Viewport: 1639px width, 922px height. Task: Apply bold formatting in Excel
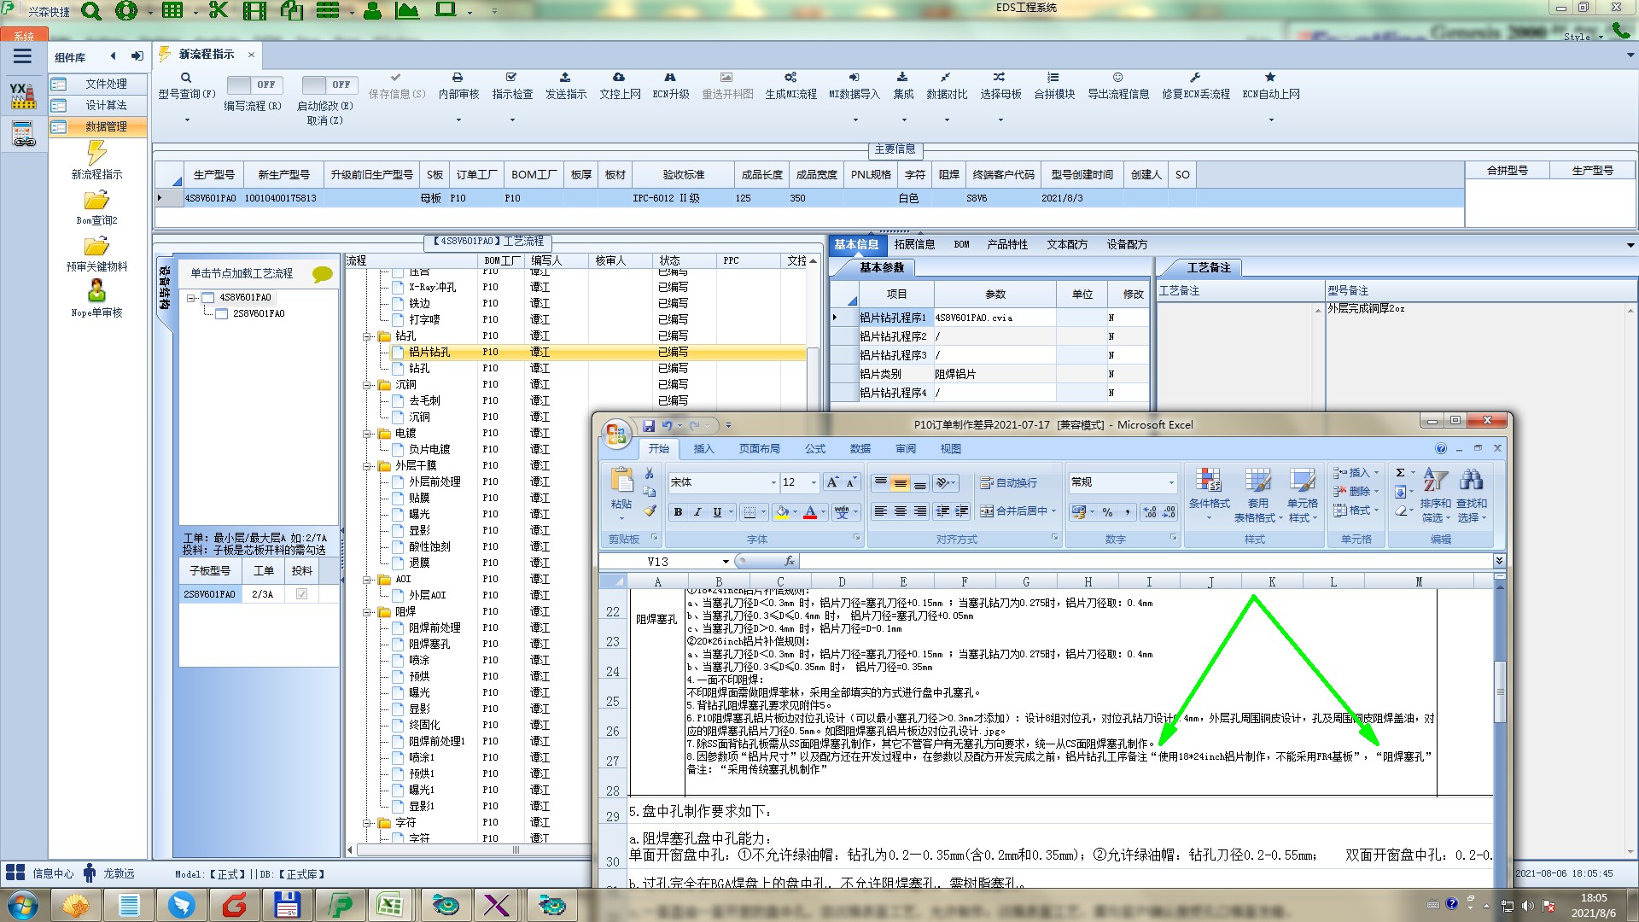coord(678,512)
